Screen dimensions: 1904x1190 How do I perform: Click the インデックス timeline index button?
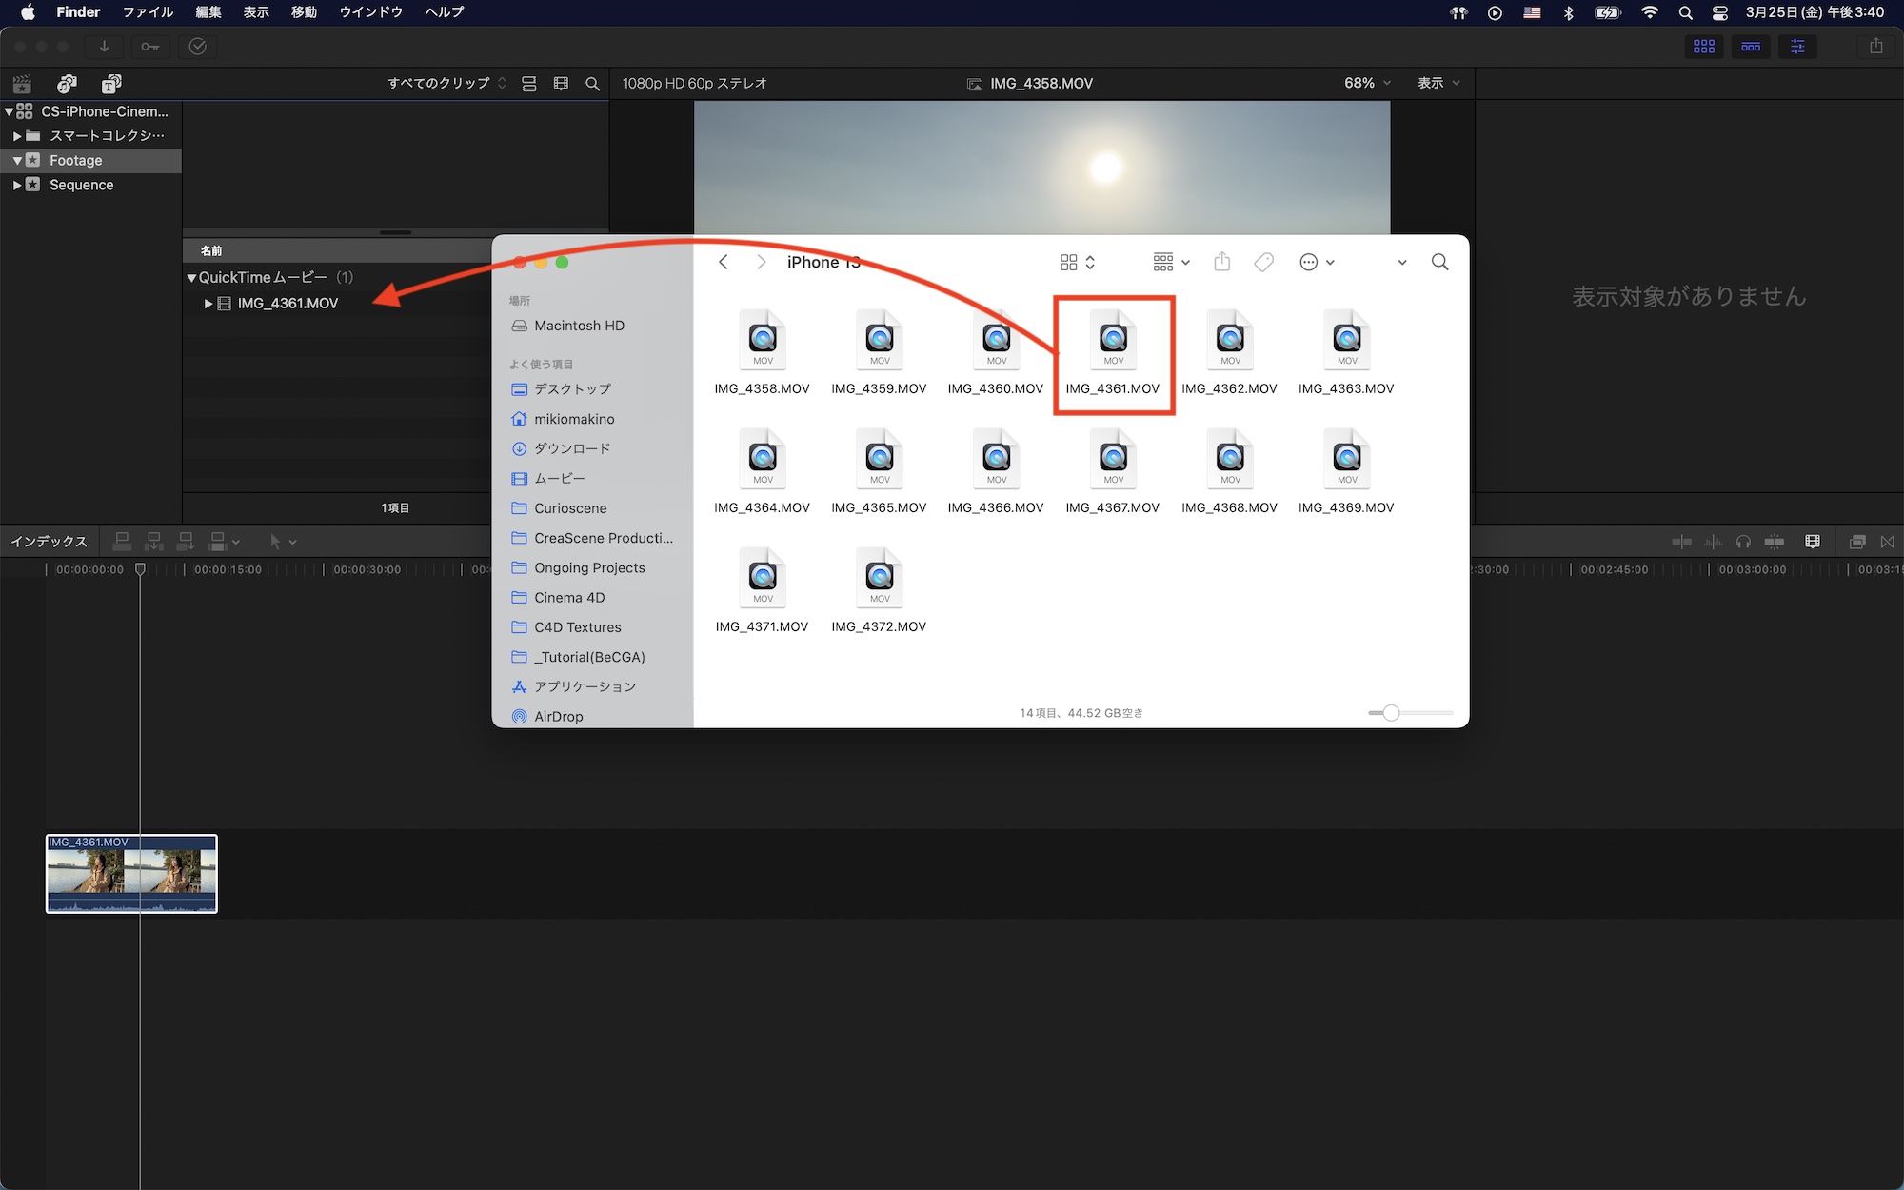(x=49, y=542)
